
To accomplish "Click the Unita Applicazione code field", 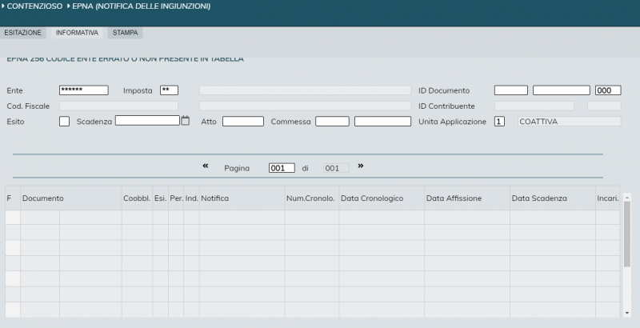I will pyautogui.click(x=499, y=122).
